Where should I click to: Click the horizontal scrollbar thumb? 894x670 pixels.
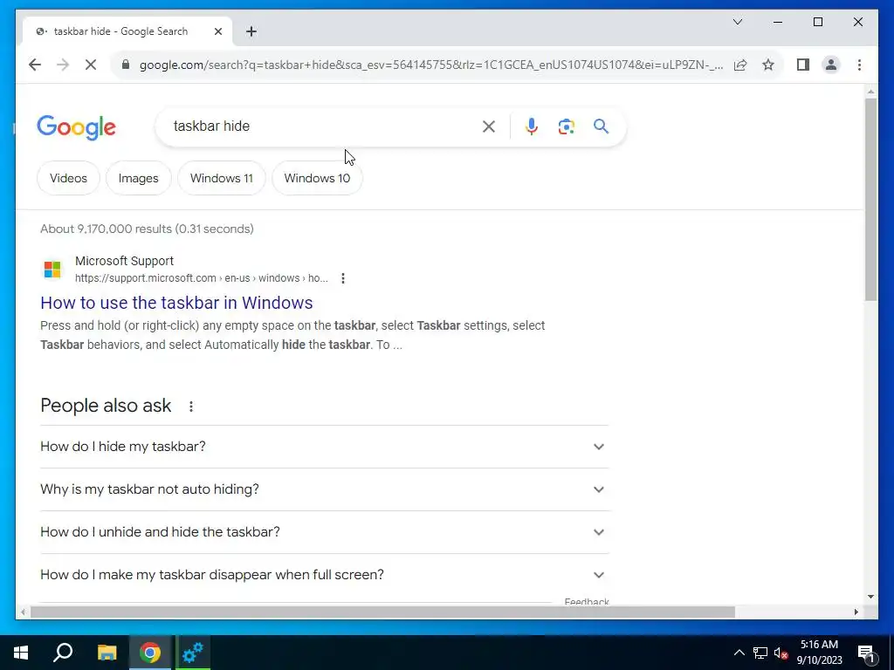click(382, 612)
